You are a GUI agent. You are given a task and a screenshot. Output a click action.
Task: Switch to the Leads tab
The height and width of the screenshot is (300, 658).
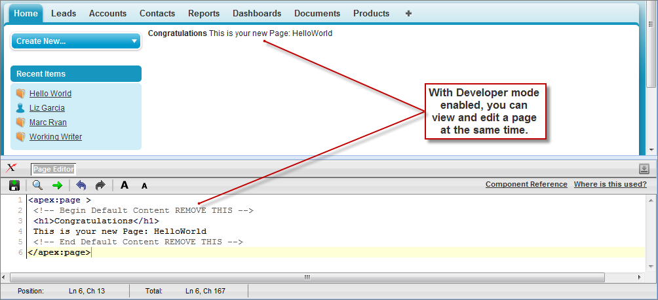pos(64,13)
